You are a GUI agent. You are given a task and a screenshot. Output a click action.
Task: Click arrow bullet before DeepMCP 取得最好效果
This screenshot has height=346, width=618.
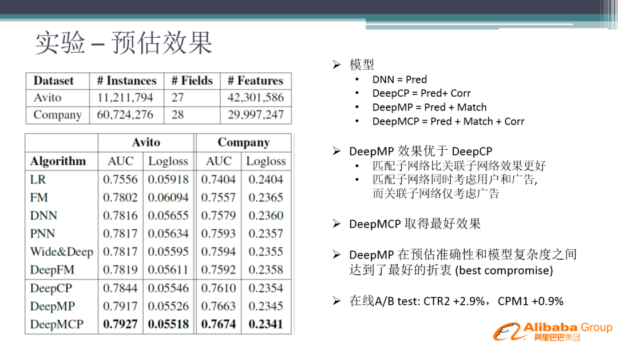click(336, 224)
